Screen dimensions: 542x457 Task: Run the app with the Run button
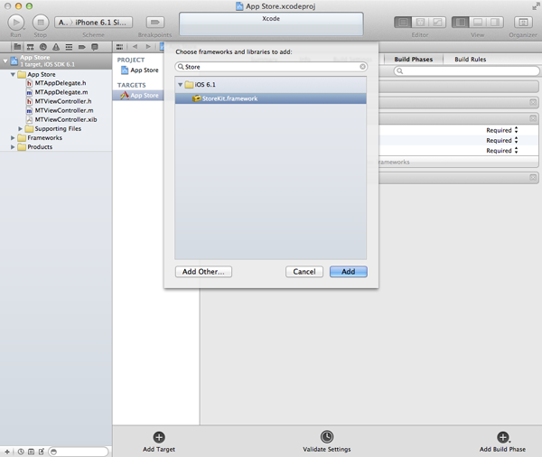[15, 23]
